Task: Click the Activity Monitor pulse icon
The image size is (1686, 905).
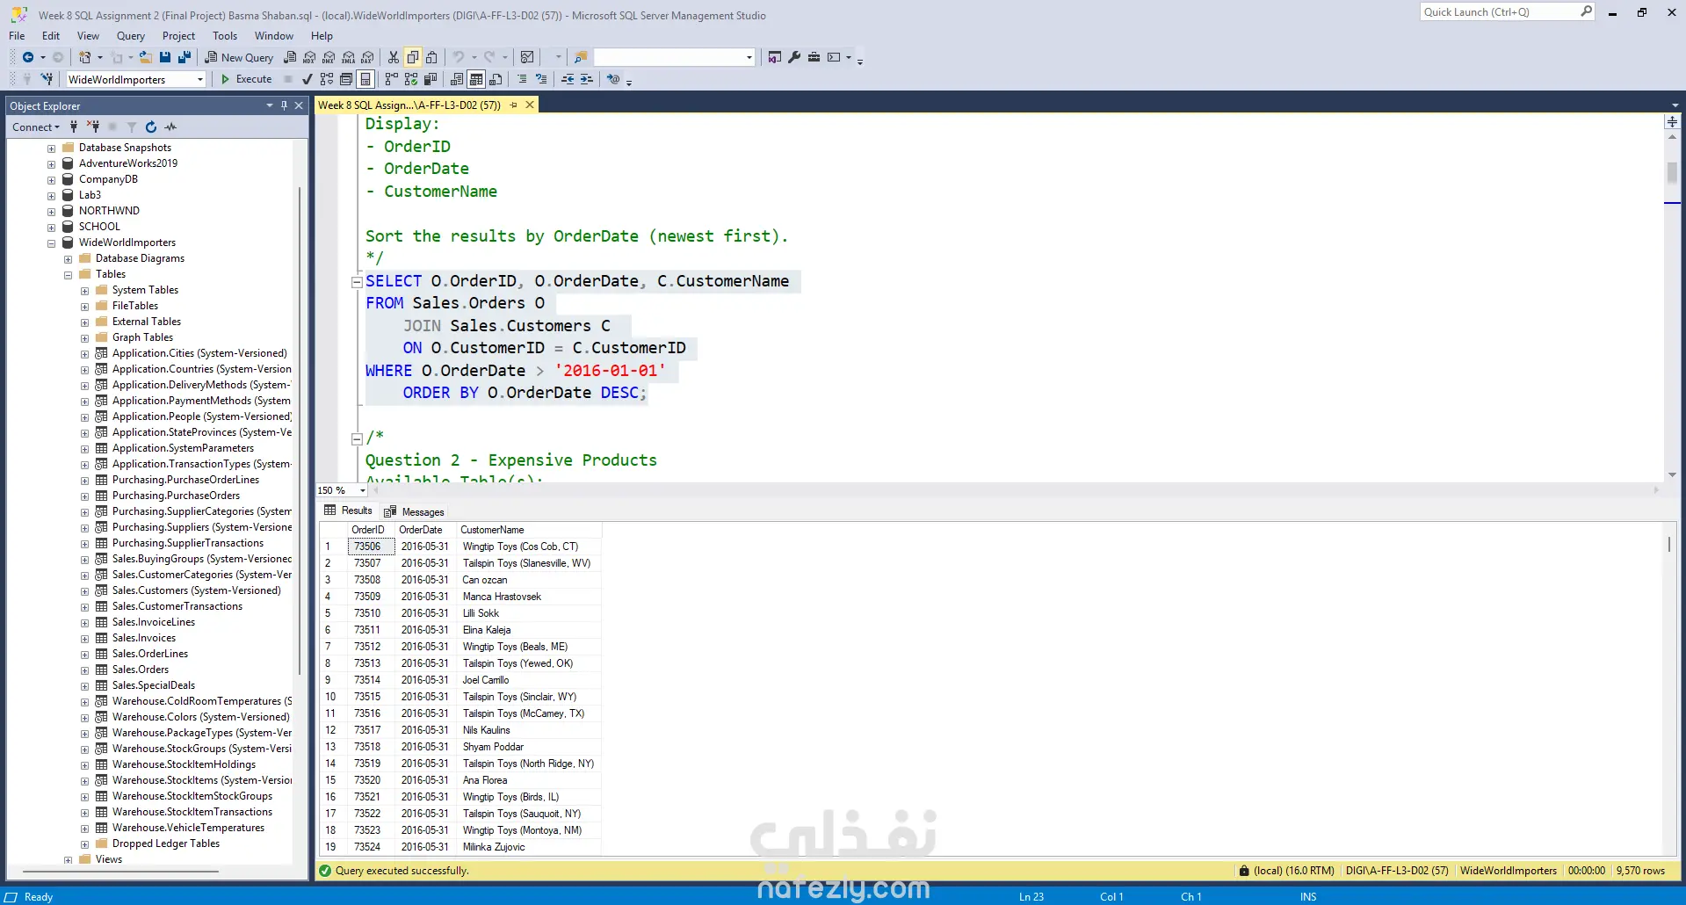Action: pos(170,127)
